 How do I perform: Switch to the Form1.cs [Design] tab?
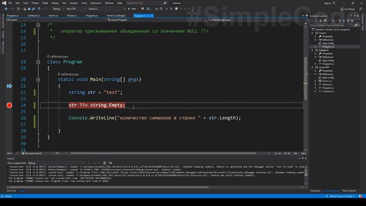coord(116,15)
